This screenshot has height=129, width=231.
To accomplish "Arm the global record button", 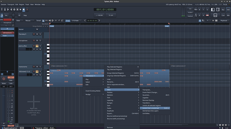I will [x=27, y=10].
